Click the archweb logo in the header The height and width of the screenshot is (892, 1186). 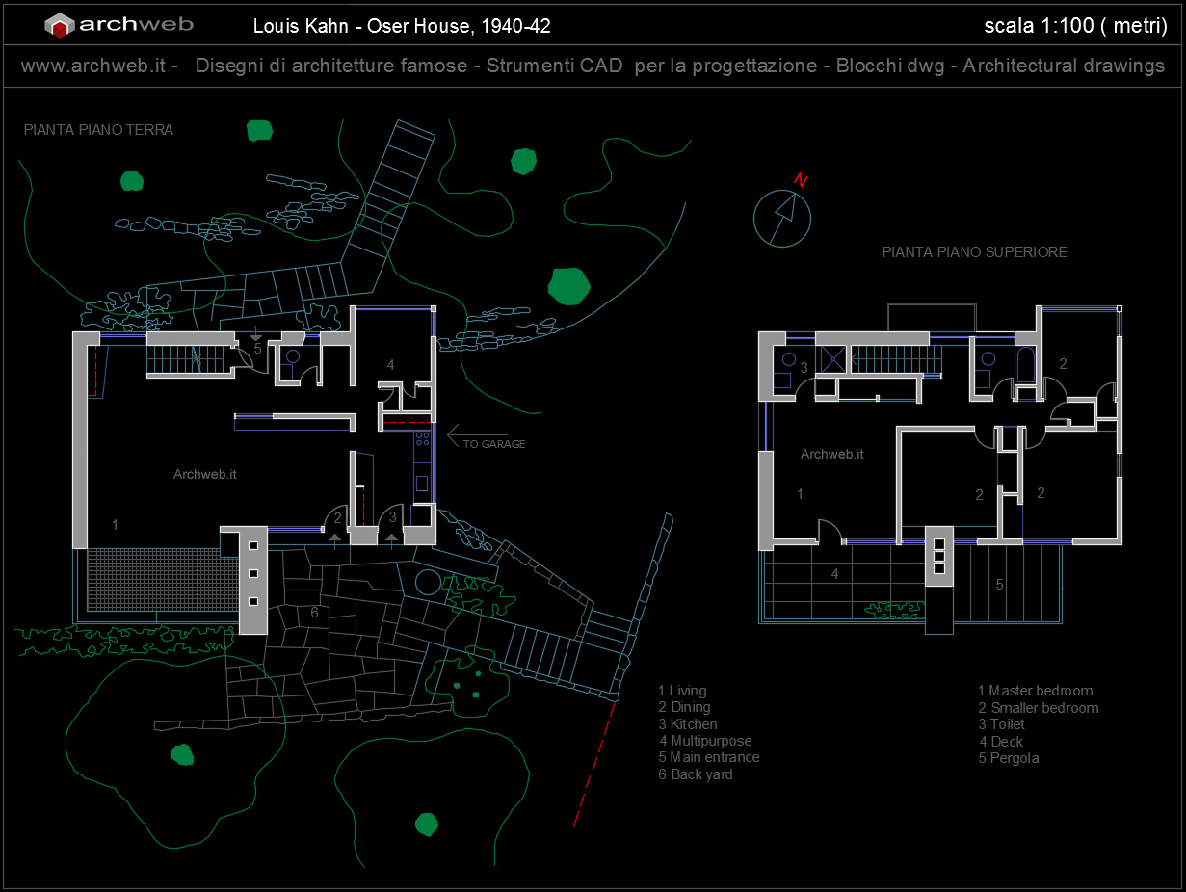click(x=119, y=25)
